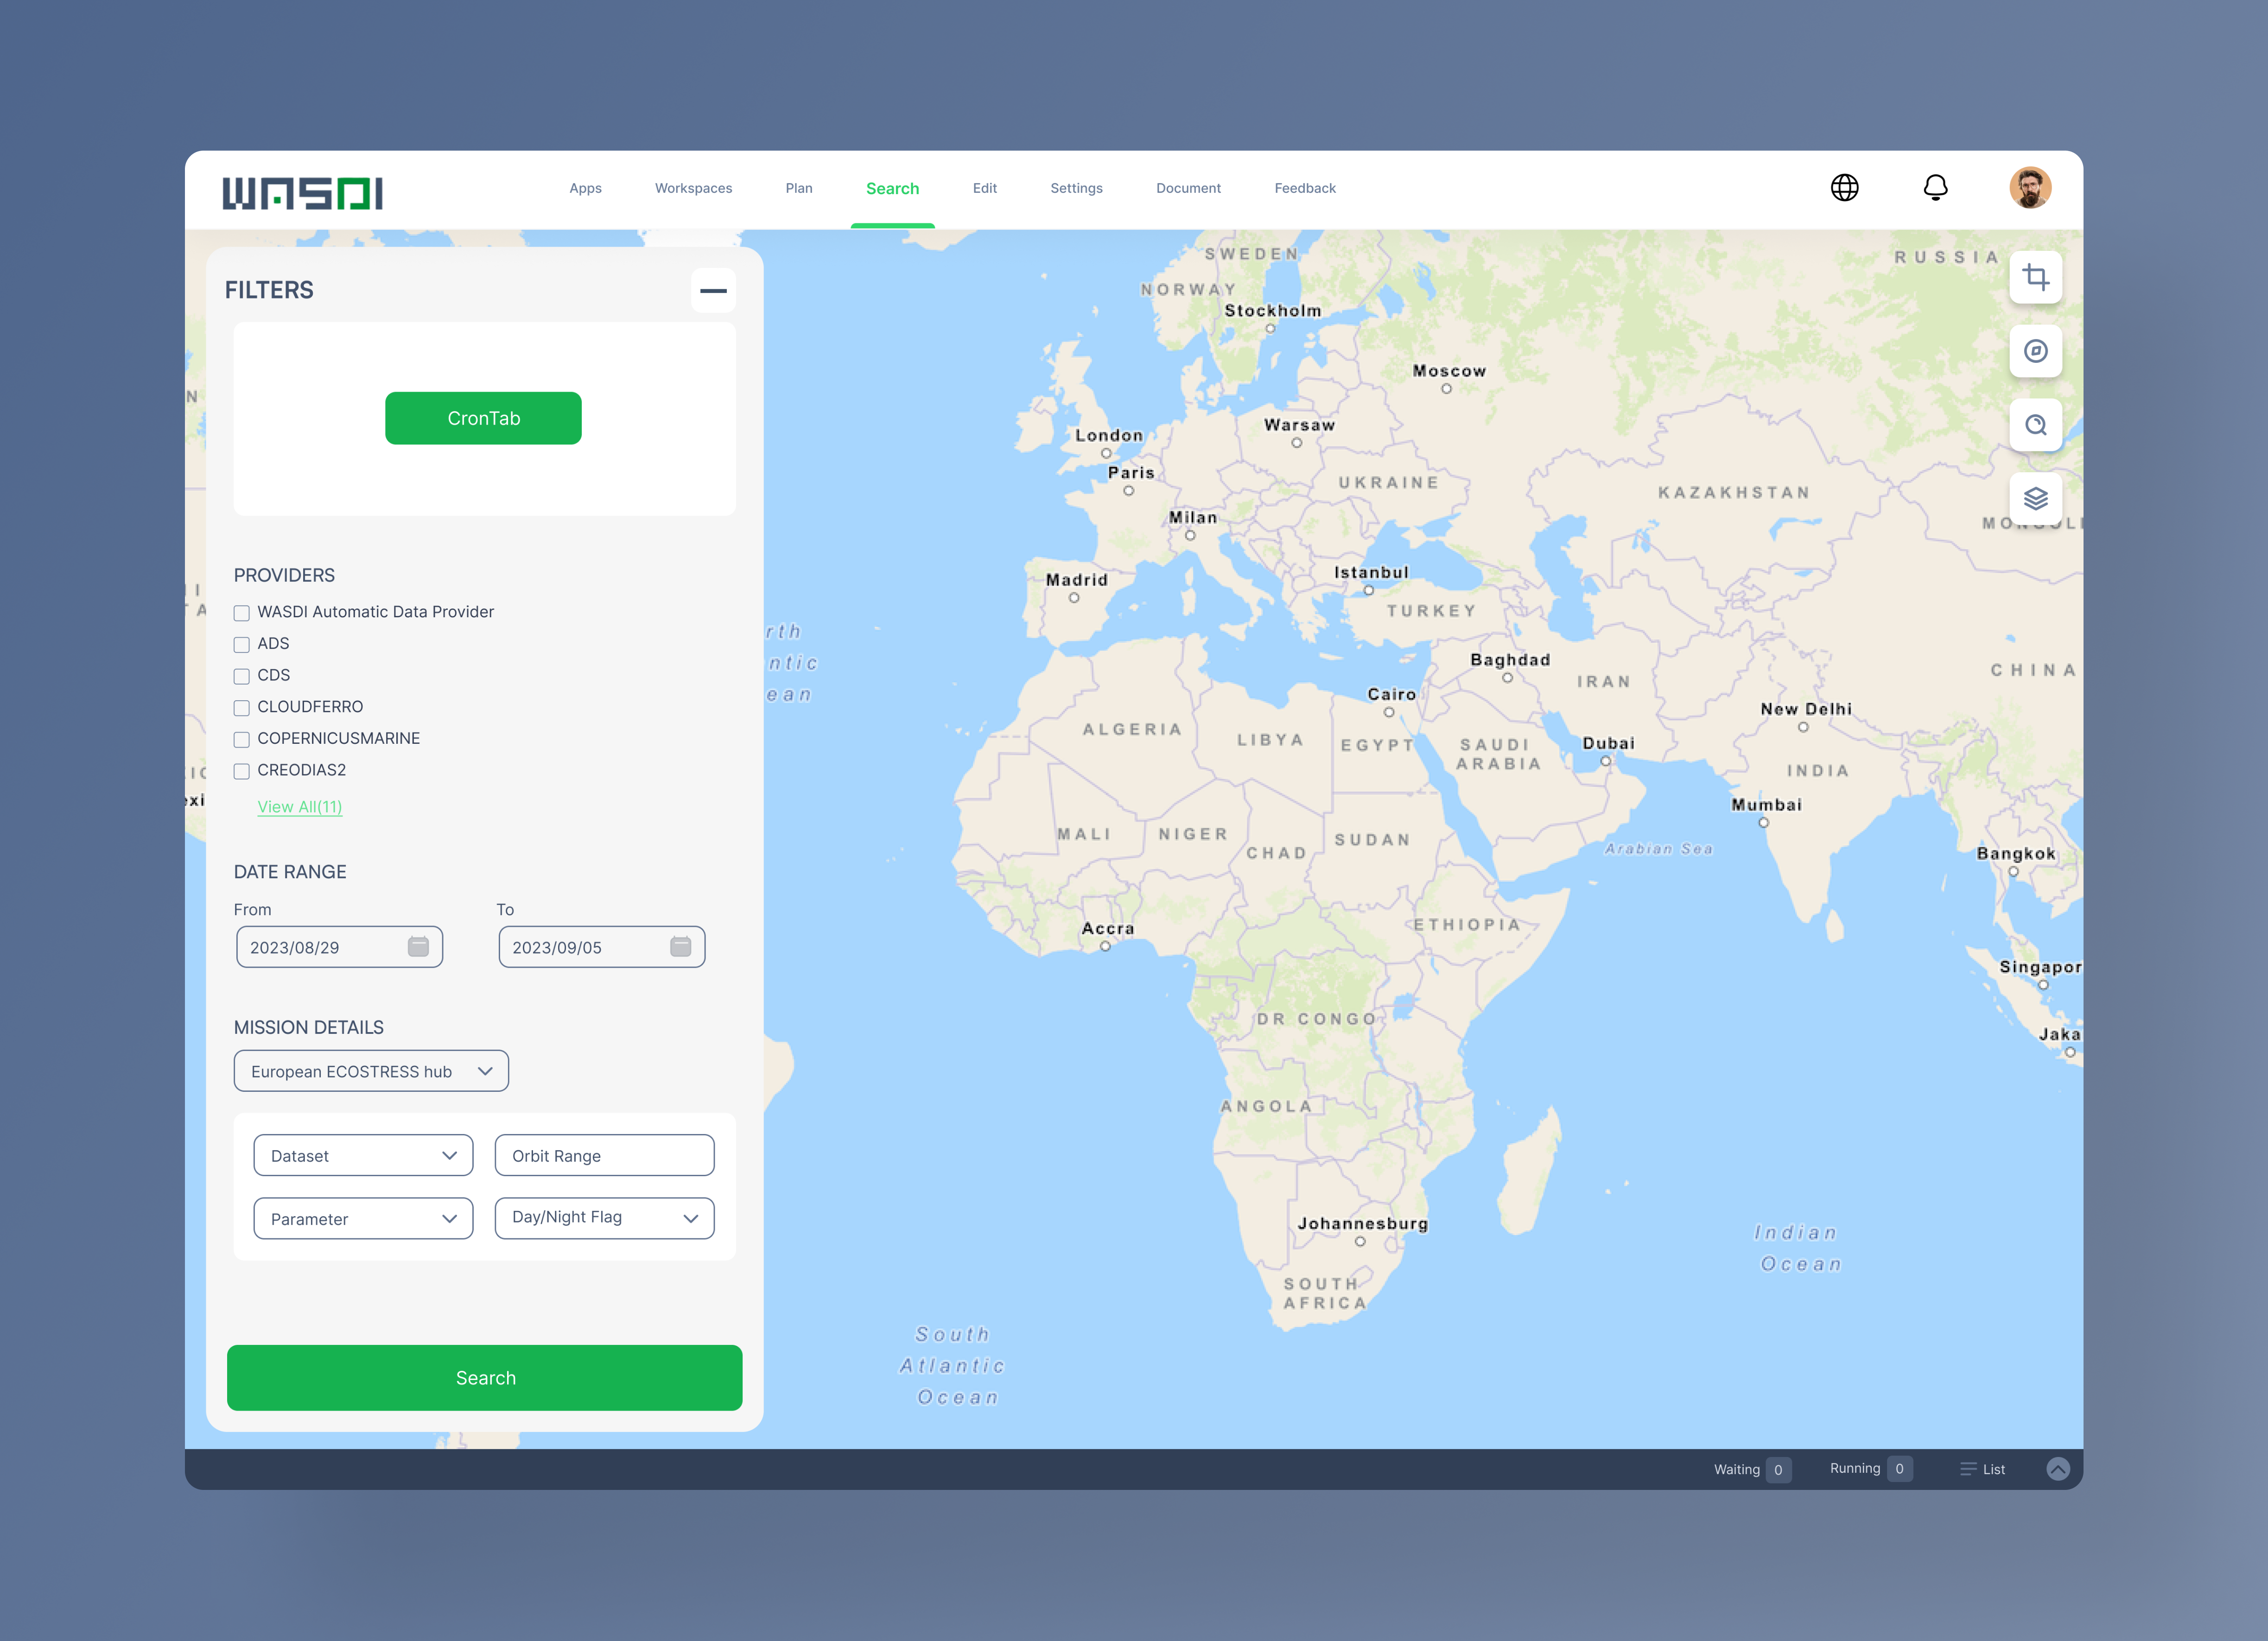Open the European ECOSTRESS hub mission dropdown
Image resolution: width=2268 pixels, height=1641 pixels.
pos(371,1071)
